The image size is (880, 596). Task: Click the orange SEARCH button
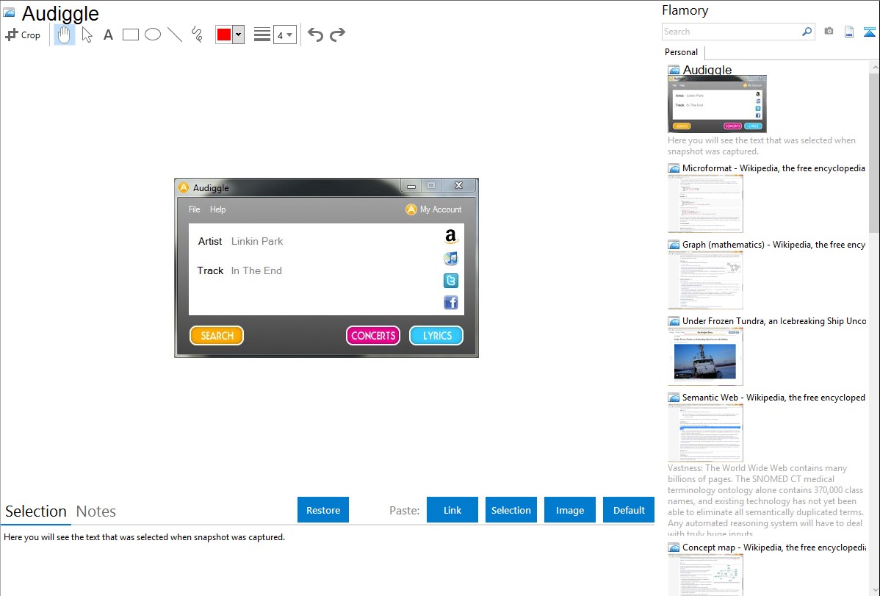(x=217, y=335)
